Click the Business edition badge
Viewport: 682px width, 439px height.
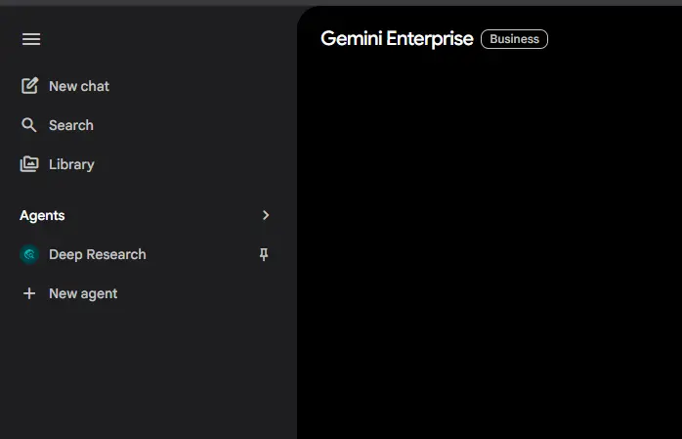pos(514,39)
